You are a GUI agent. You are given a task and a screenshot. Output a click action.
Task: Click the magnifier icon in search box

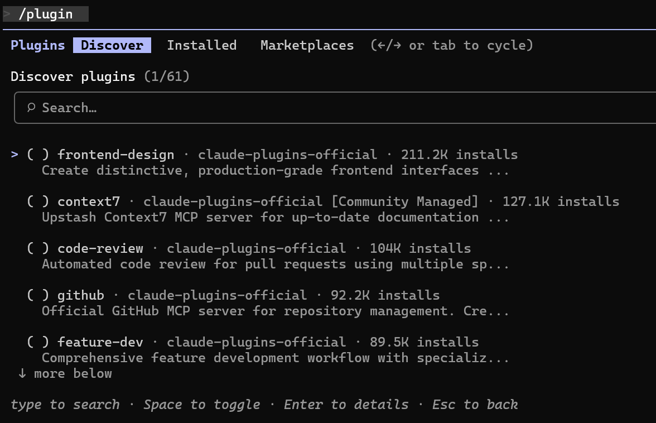tap(31, 108)
